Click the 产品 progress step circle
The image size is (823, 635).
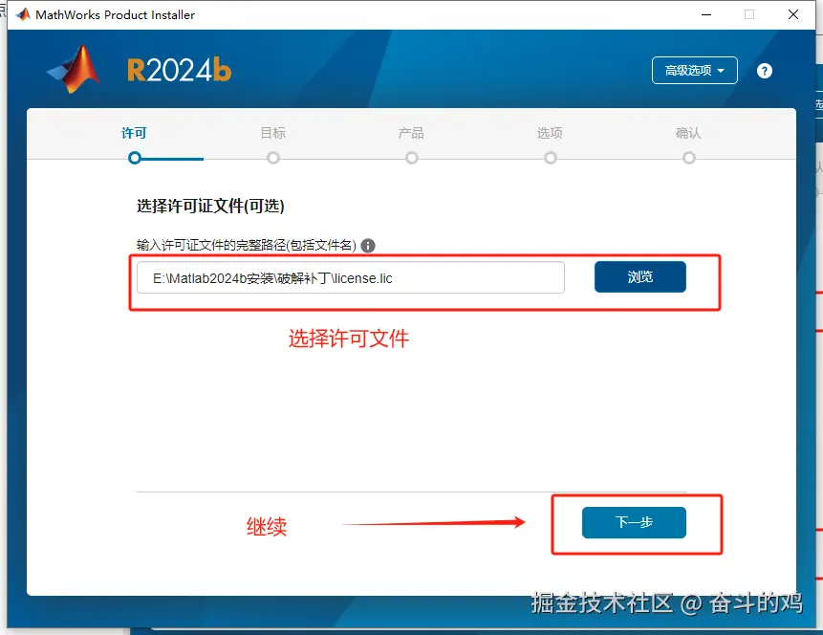pyautogui.click(x=411, y=158)
